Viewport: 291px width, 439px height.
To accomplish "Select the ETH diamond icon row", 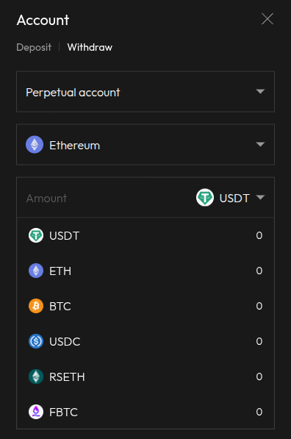I will coord(36,271).
